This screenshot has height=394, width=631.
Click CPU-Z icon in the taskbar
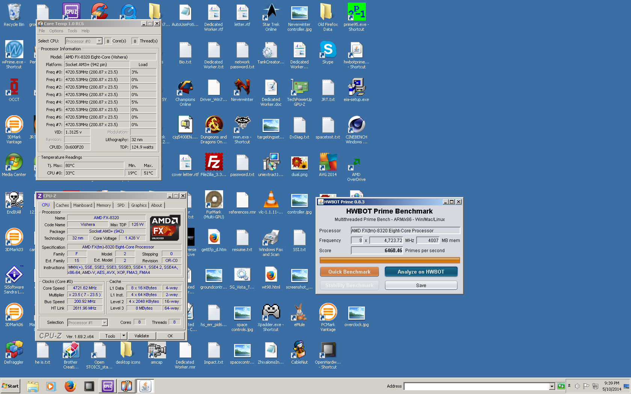click(x=108, y=386)
